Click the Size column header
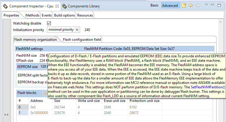The image size is (226, 122). pos(57,101)
